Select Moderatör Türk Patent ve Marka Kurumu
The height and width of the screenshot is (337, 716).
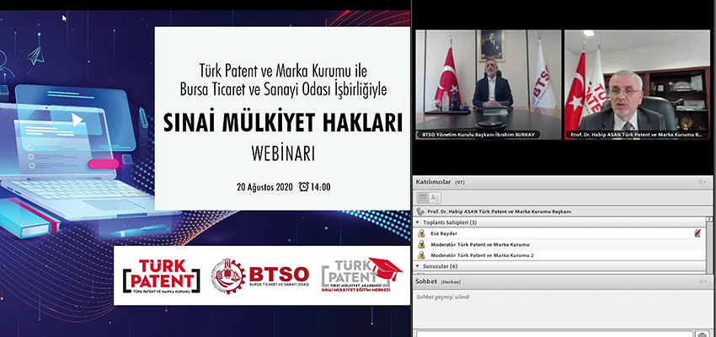pos(559,244)
